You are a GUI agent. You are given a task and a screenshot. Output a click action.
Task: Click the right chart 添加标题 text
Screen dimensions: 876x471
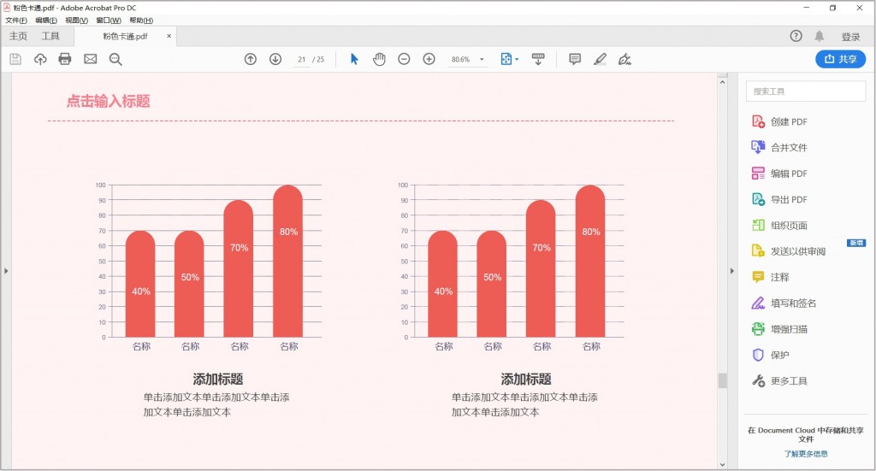(x=526, y=379)
